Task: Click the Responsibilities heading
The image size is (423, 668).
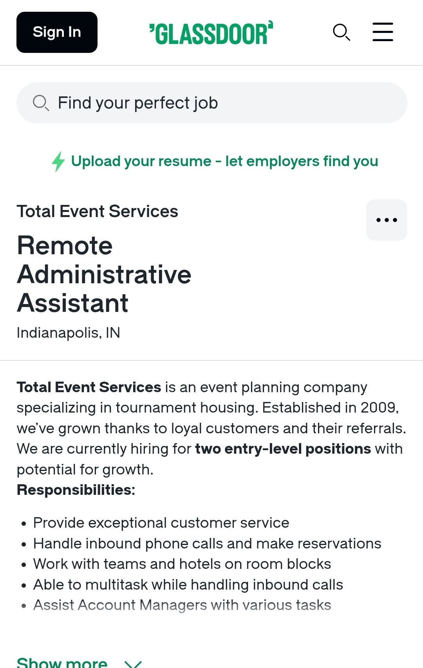Action: click(x=76, y=490)
